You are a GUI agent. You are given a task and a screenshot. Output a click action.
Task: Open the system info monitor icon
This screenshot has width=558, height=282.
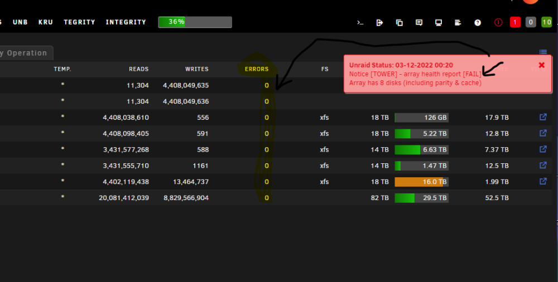tap(439, 22)
